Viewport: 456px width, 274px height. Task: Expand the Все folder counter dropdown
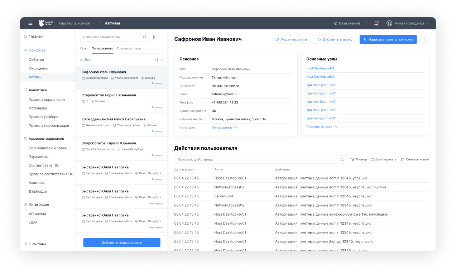(159, 60)
